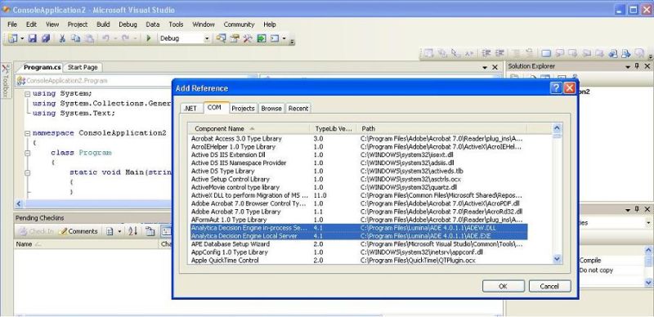Select Adobe Acrobat 7.0 Type Library row
The width and height of the screenshot is (654, 317).
coord(359,212)
